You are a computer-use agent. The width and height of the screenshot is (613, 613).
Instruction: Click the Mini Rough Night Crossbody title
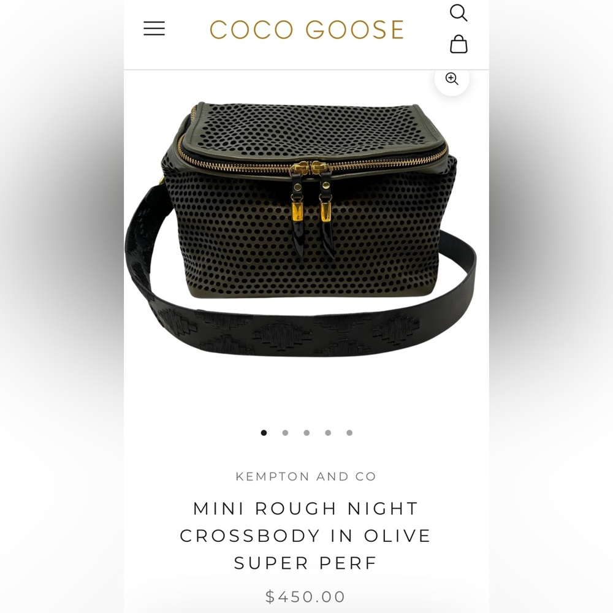tap(306, 536)
